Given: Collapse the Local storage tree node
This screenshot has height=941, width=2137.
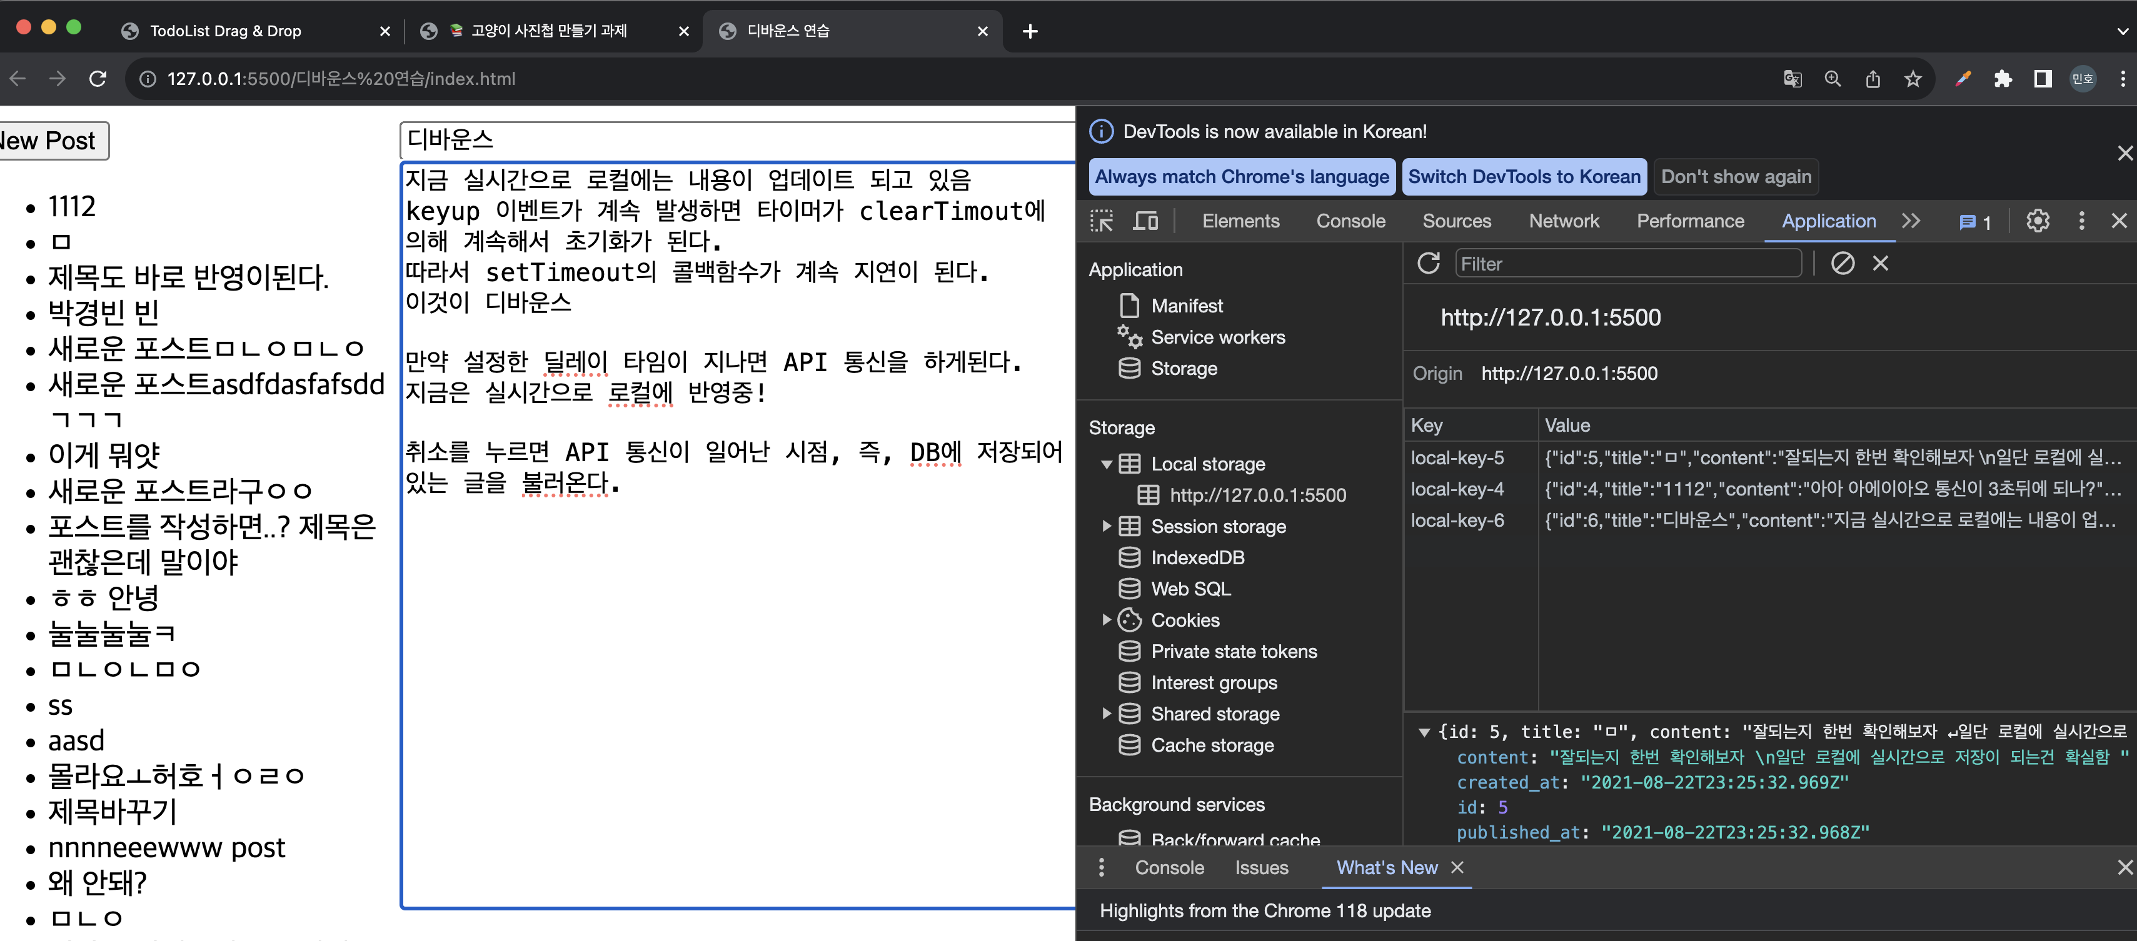Looking at the screenshot, I should click(1106, 464).
